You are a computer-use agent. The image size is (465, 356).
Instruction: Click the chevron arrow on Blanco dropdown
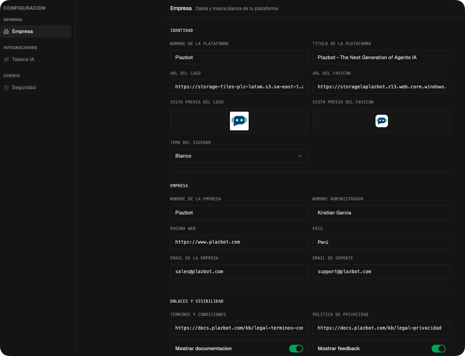300,156
